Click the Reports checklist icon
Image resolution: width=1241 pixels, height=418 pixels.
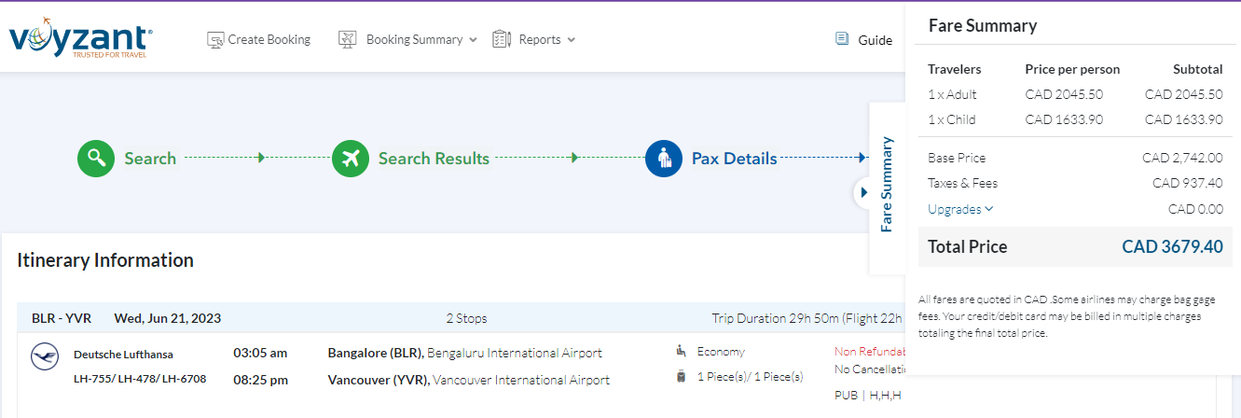pyautogui.click(x=502, y=39)
